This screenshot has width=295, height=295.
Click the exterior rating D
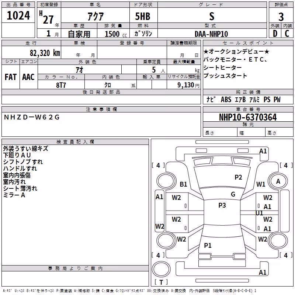click(x=275, y=34)
